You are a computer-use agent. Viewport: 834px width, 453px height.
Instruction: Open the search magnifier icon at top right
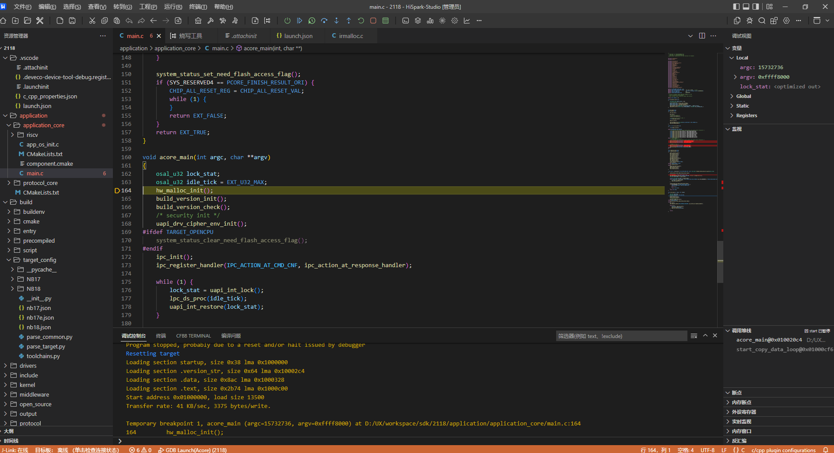coord(762,21)
